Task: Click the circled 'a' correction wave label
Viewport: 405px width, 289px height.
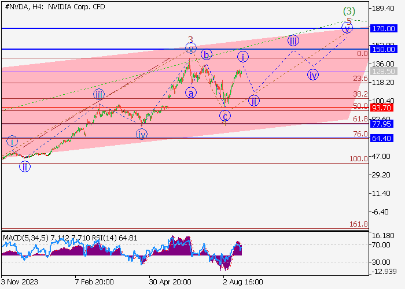Action: [x=191, y=93]
